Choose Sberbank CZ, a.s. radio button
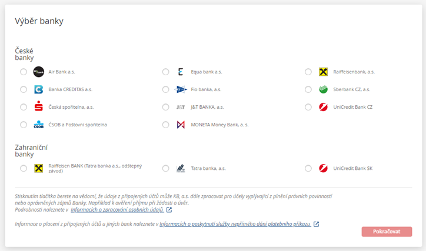The width and height of the screenshot is (426, 251). click(308, 89)
